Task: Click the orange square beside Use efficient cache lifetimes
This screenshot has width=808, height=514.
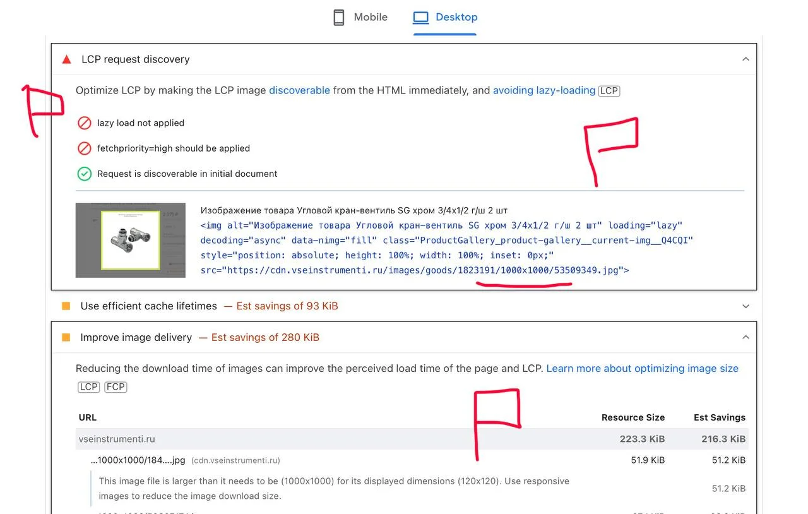Action: pyautogui.click(x=66, y=306)
